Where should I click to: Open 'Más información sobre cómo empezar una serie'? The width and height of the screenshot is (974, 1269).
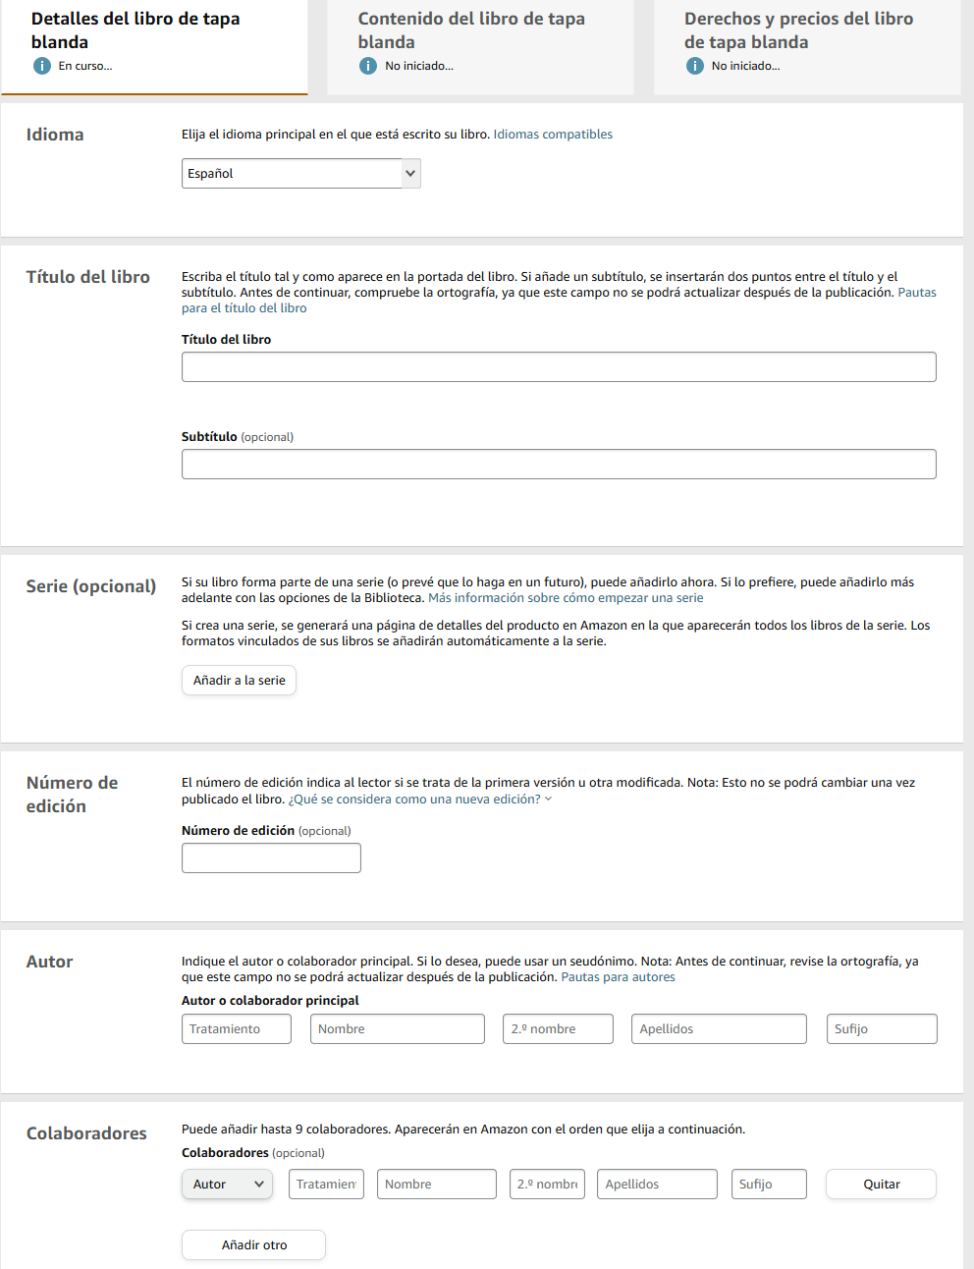(x=566, y=598)
